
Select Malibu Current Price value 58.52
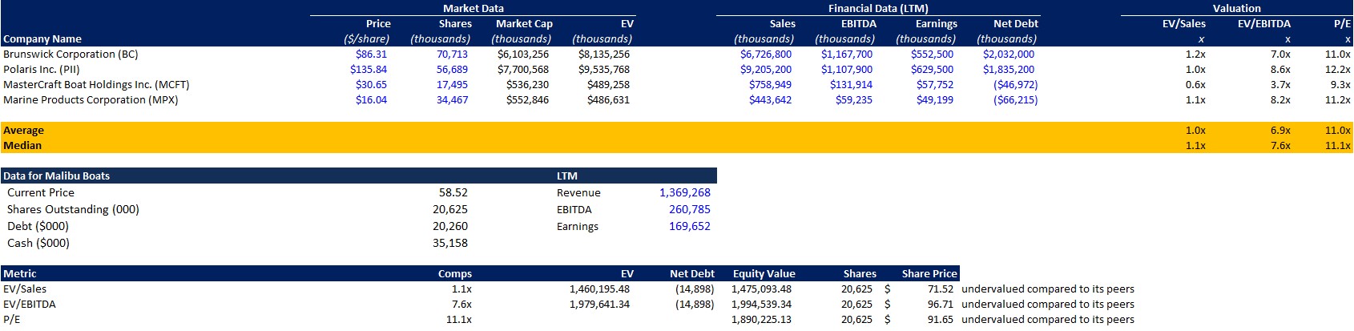click(x=453, y=193)
